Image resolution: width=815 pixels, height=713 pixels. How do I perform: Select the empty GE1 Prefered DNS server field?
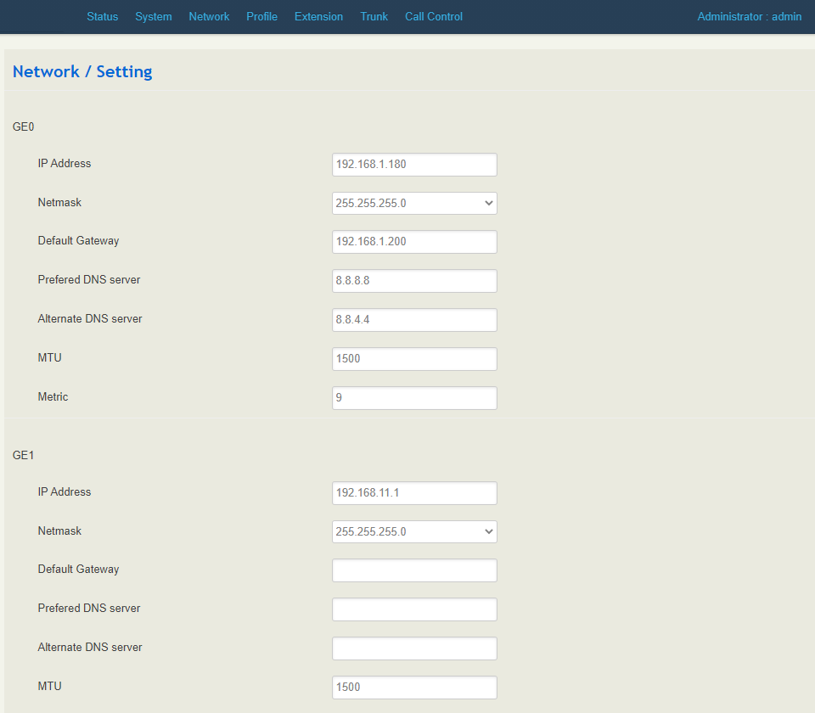tap(414, 609)
